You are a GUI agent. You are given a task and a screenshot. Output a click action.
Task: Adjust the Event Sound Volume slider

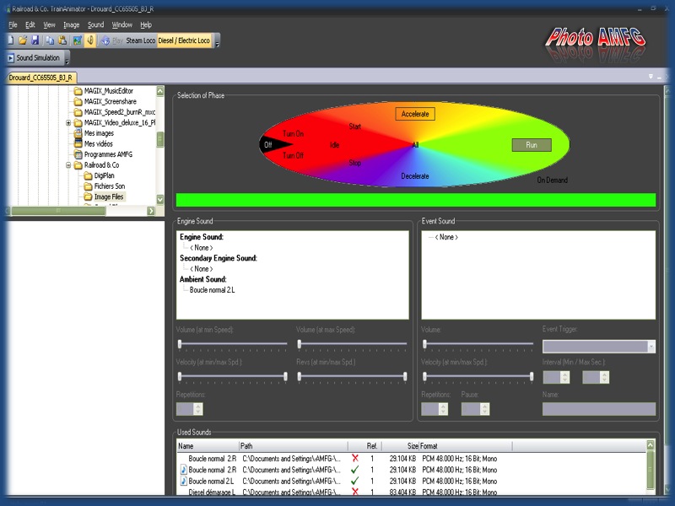pos(425,344)
